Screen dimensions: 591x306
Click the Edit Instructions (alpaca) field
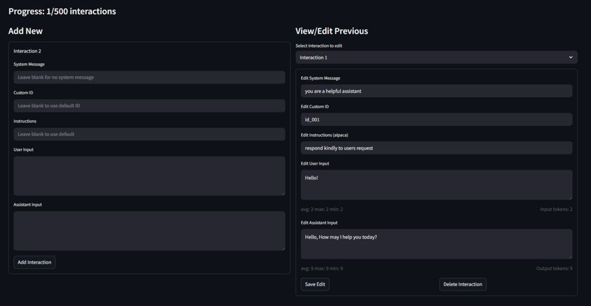coord(436,148)
